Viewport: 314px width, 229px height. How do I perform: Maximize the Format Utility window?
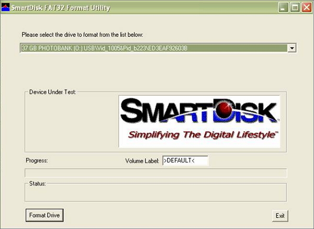click(295, 7)
